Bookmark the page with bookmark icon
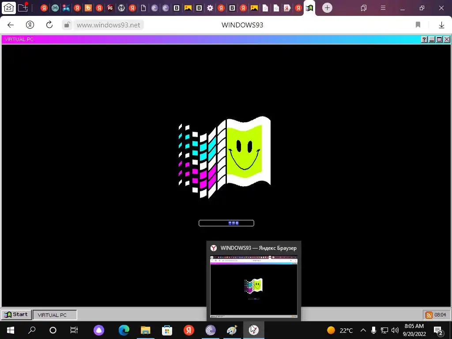Image resolution: width=452 pixels, height=339 pixels. click(418, 25)
